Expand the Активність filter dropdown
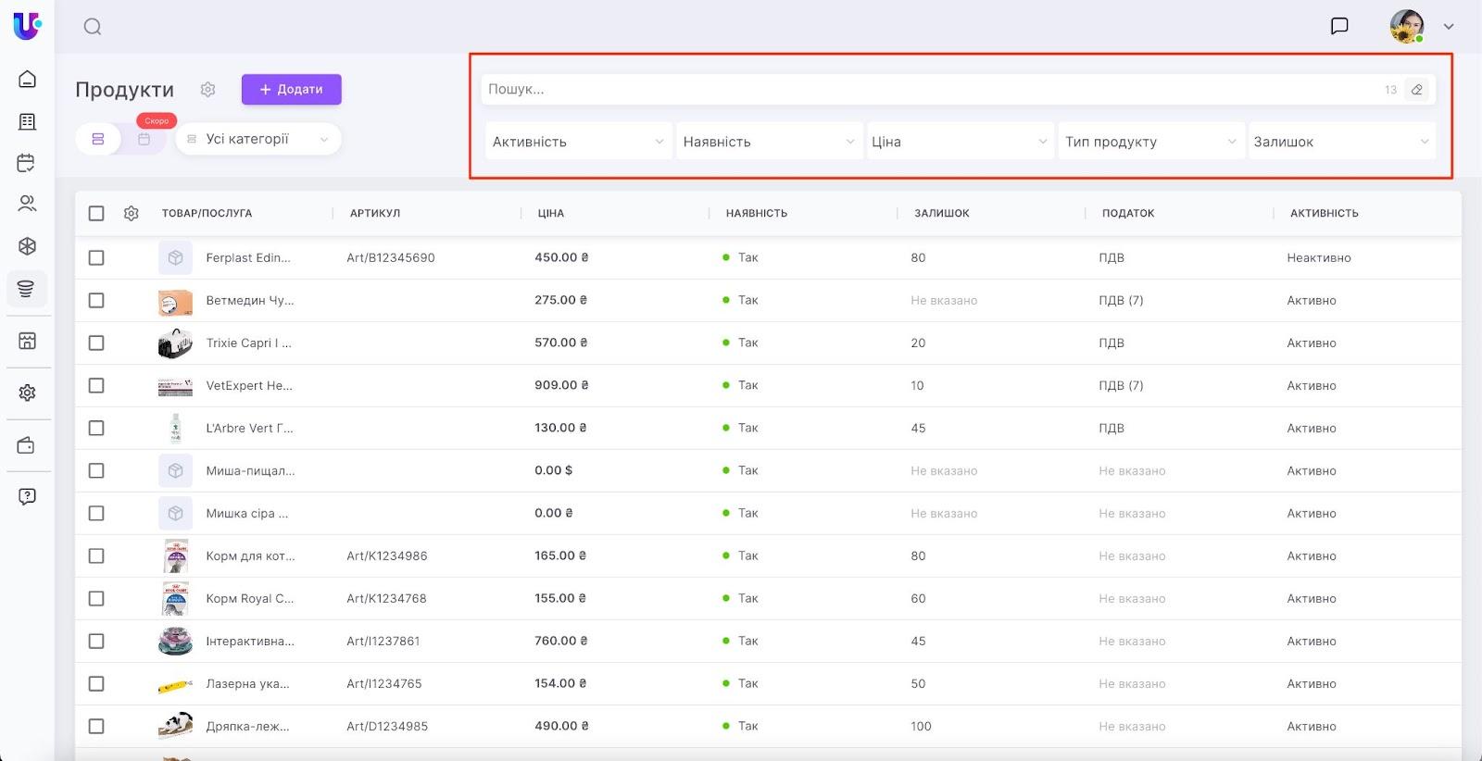1482x761 pixels. pyautogui.click(x=578, y=142)
